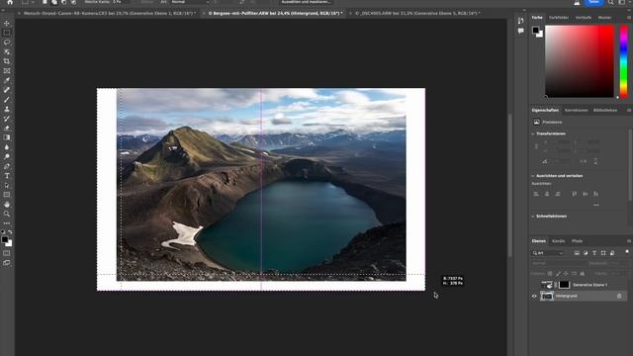Open the Farbe panel options menu
The height and width of the screenshot is (356, 633).
tap(629, 18)
